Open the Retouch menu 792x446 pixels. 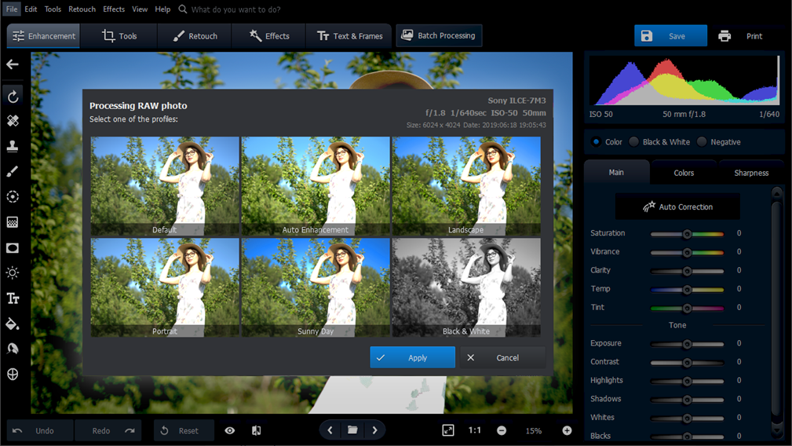point(82,9)
